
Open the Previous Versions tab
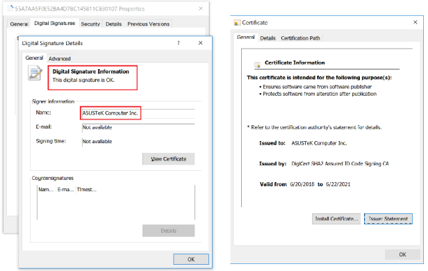(x=148, y=24)
